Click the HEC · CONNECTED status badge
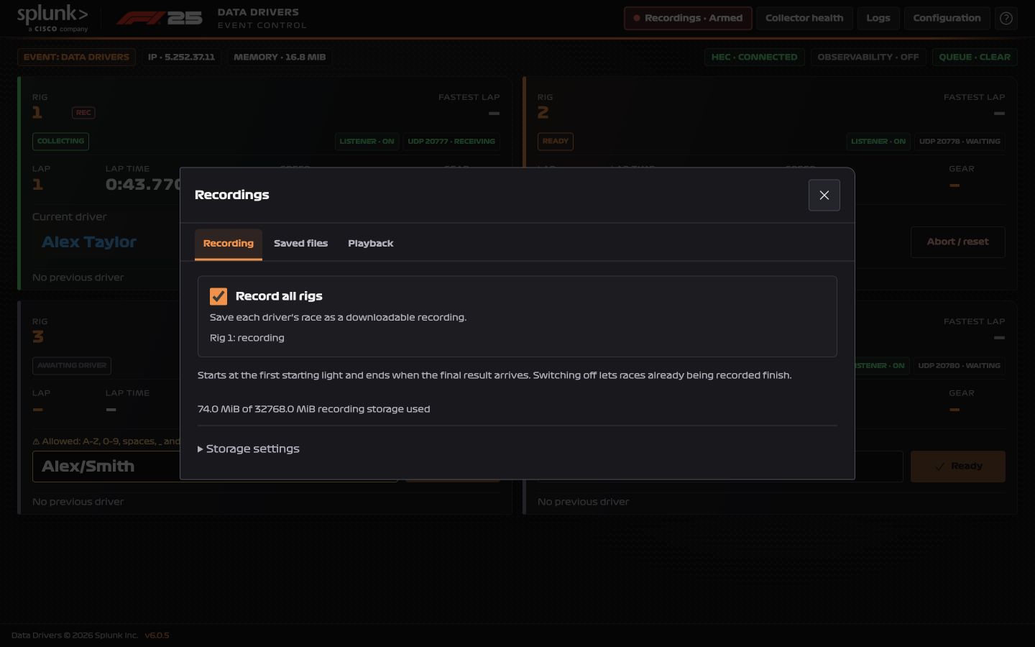The width and height of the screenshot is (1035, 647). point(754,57)
